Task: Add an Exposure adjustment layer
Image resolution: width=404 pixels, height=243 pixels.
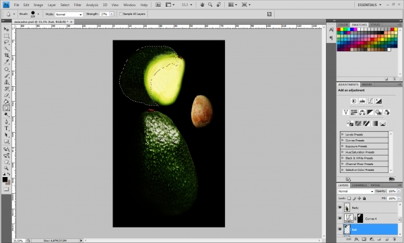Action: [378, 101]
